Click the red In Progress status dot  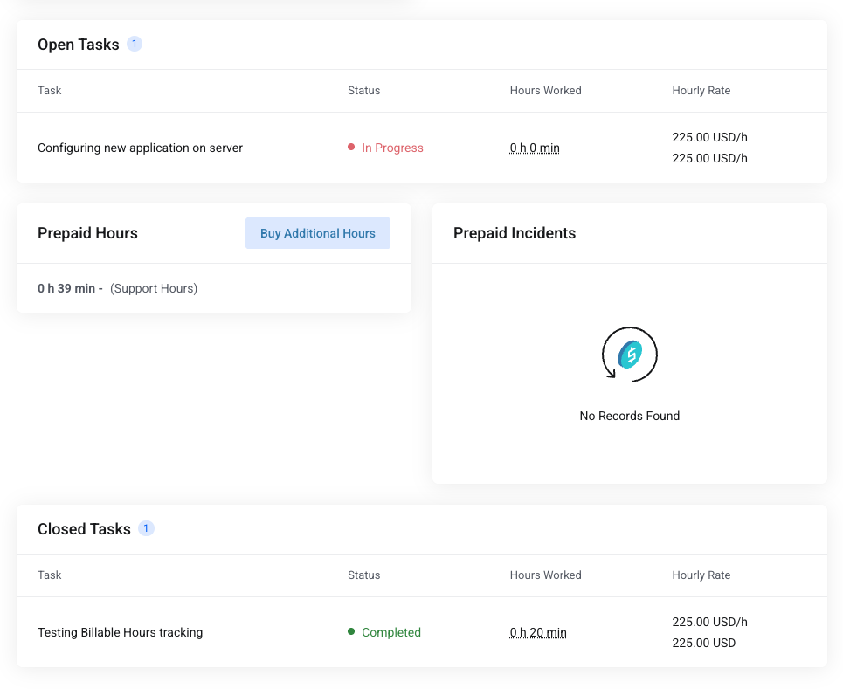(351, 148)
